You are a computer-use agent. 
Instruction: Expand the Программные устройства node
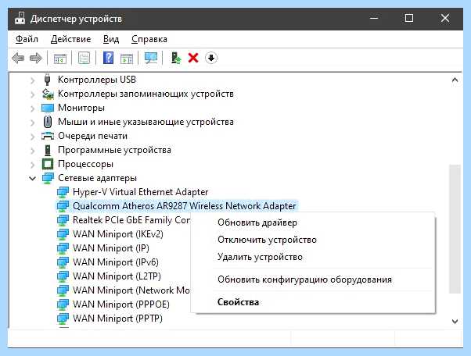[x=32, y=151]
